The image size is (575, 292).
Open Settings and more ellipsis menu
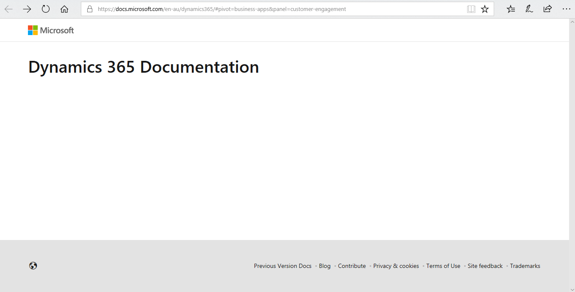[x=566, y=9]
